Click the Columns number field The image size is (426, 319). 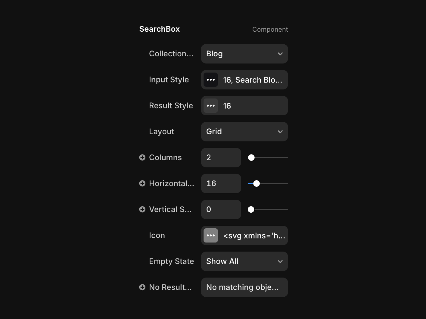221,157
